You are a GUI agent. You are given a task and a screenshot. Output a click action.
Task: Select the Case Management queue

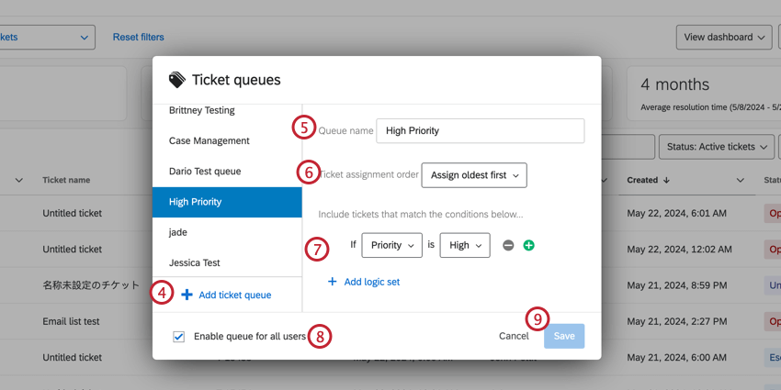click(209, 140)
